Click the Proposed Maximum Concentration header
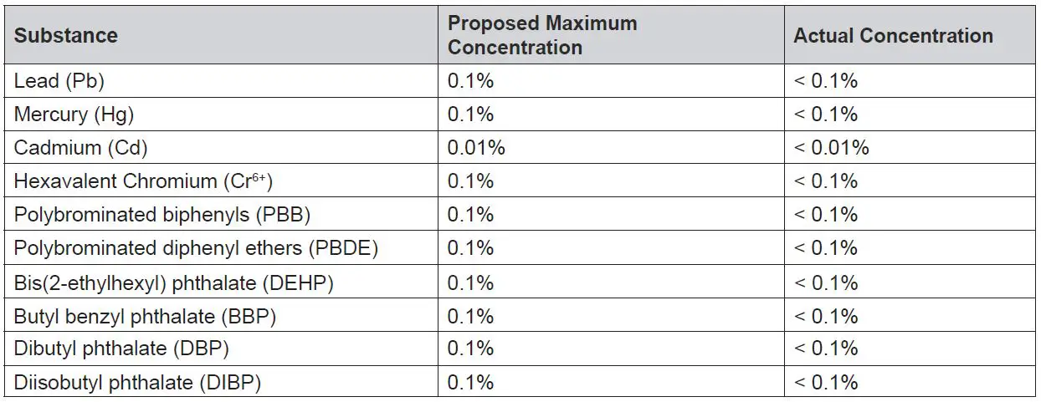This screenshot has height=402, width=1041. [x=541, y=36]
